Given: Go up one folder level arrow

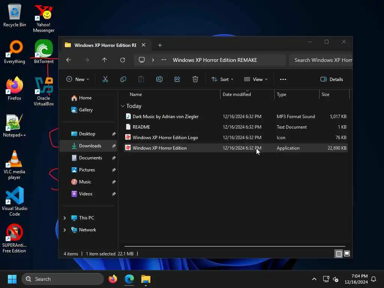Looking at the screenshot, I should coord(105,60).
